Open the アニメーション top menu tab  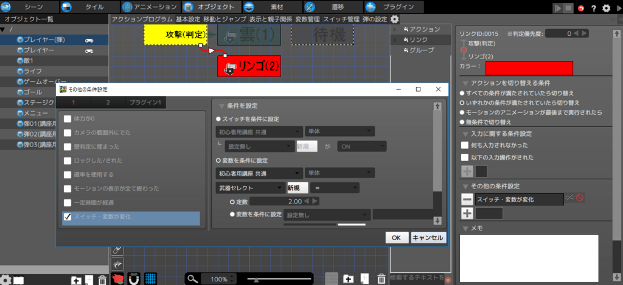pyautogui.click(x=151, y=7)
